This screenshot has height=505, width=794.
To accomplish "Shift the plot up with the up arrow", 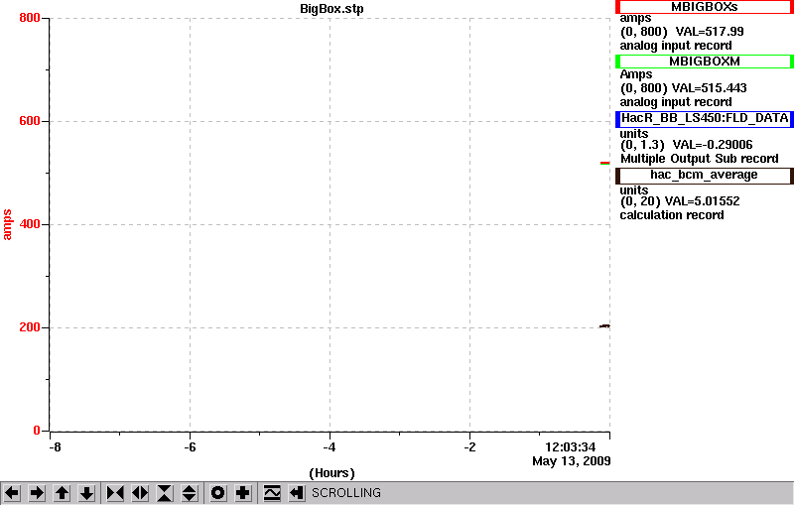I will tap(62, 492).
